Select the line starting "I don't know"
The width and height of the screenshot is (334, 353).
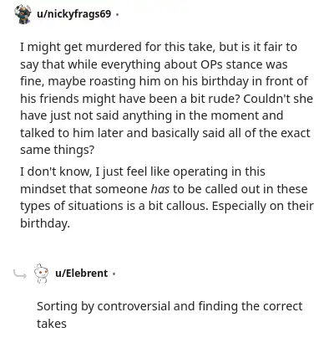point(143,171)
